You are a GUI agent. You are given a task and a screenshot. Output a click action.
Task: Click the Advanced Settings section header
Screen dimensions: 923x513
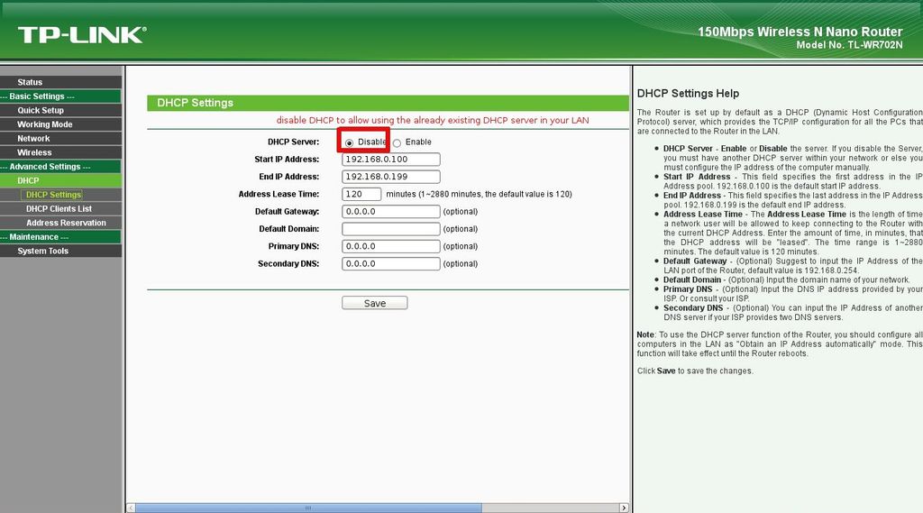(60, 167)
